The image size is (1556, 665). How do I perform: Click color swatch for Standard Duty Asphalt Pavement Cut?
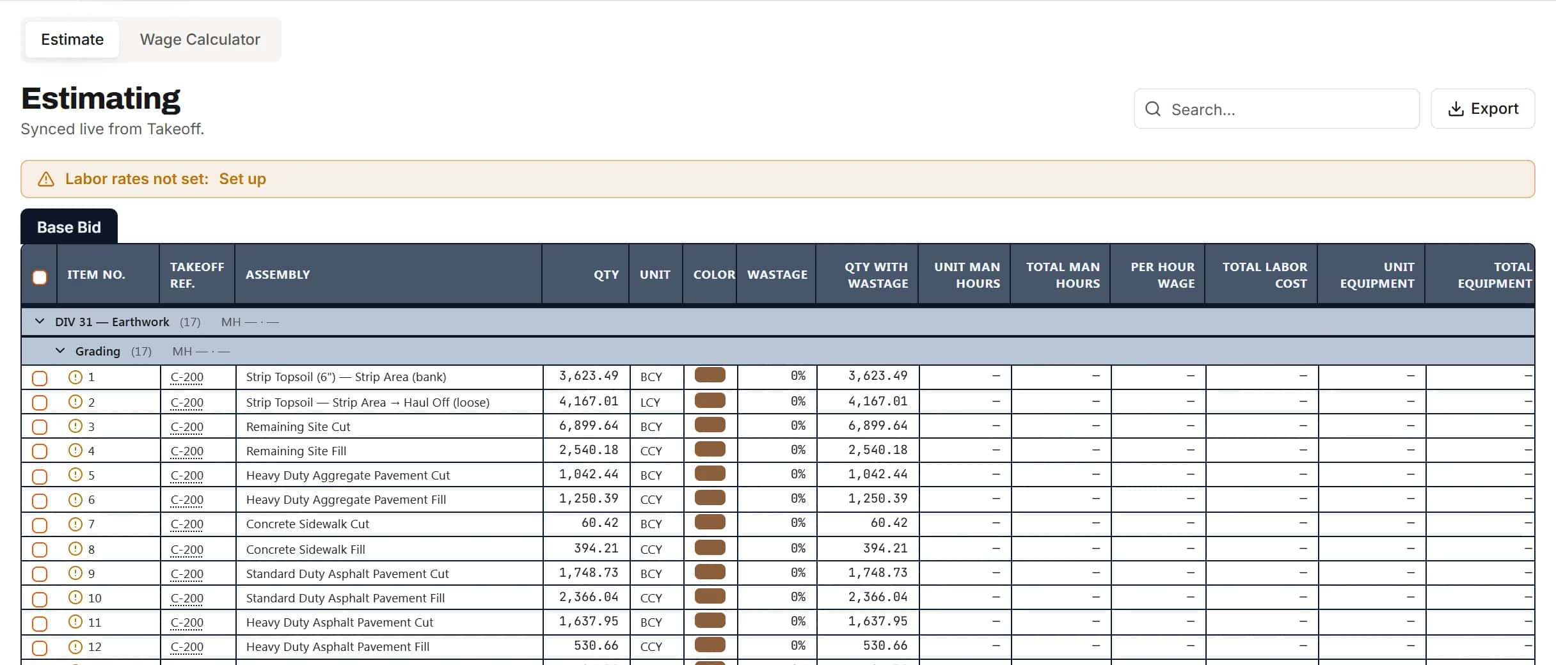710,572
